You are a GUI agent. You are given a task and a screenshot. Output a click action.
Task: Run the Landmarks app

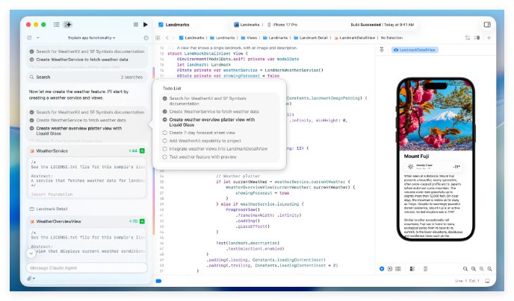click(x=145, y=25)
